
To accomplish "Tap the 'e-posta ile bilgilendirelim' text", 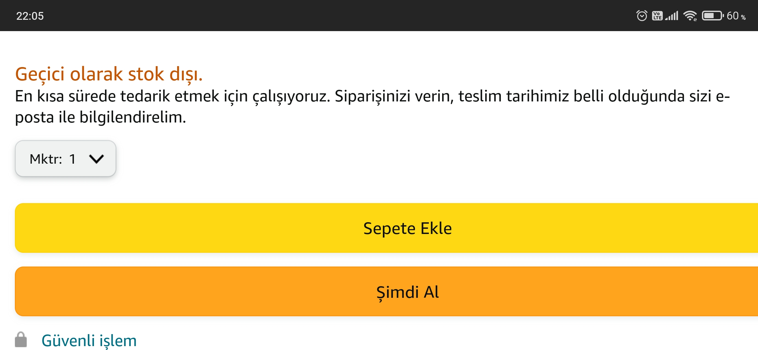I will click(100, 117).
